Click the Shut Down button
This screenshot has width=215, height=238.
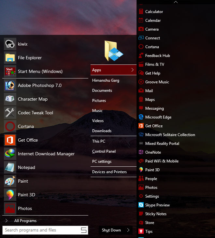(111, 230)
